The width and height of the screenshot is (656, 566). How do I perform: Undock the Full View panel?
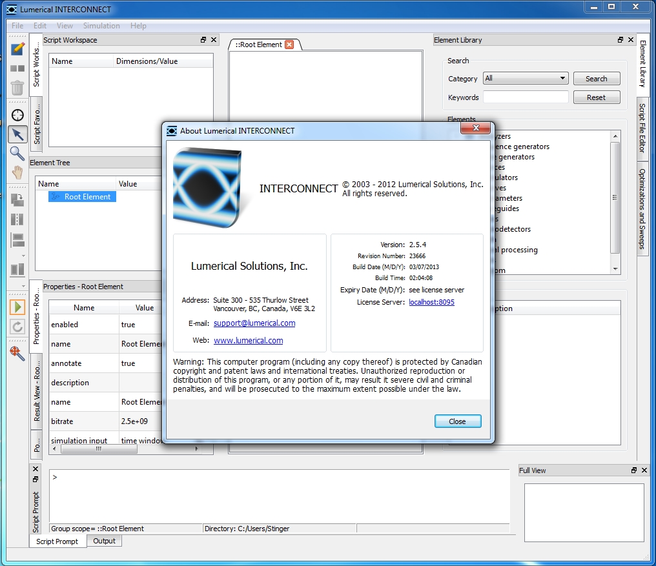coord(634,470)
